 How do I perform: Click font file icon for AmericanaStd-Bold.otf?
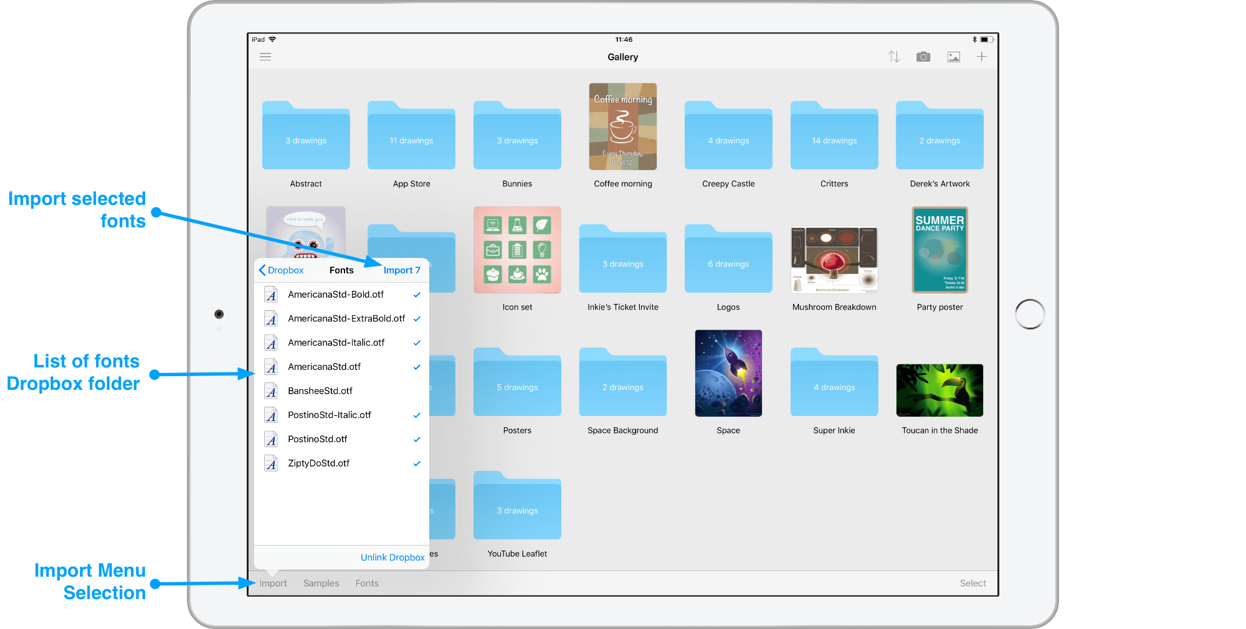point(271,295)
